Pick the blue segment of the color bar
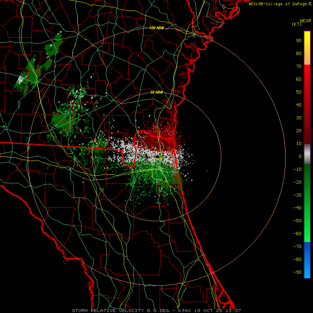The image size is (313, 313). pyautogui.click(x=307, y=260)
